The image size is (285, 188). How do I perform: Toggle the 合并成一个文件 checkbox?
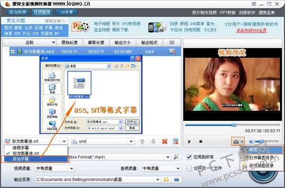(189, 168)
